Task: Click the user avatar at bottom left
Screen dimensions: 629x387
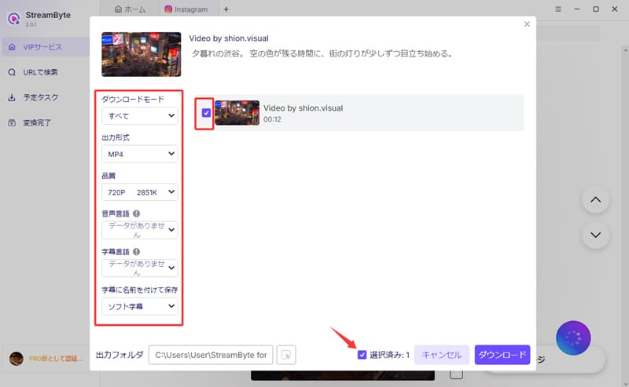Action: coord(17,359)
